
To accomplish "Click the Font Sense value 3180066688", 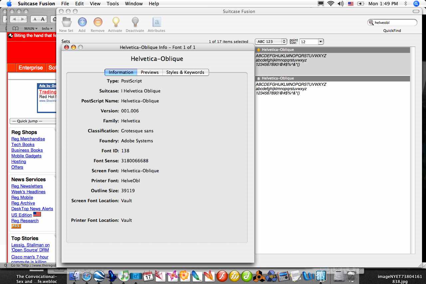I will 135,161.
